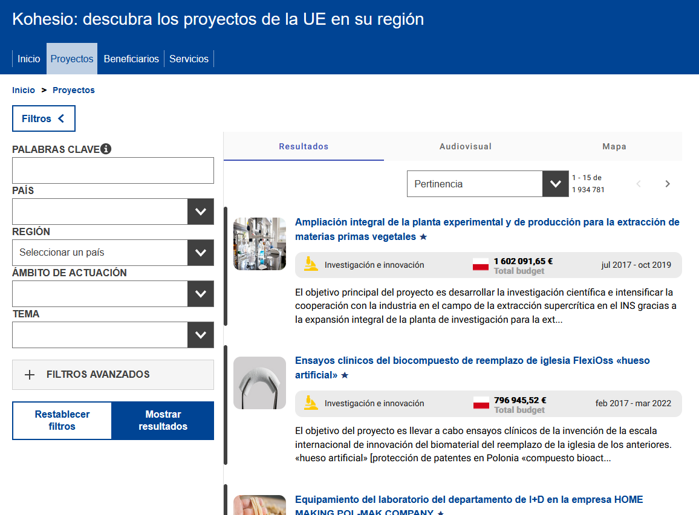The height and width of the screenshot is (515, 699).
Task: Click the FlexiOss project thumbnail image
Action: coord(259,383)
